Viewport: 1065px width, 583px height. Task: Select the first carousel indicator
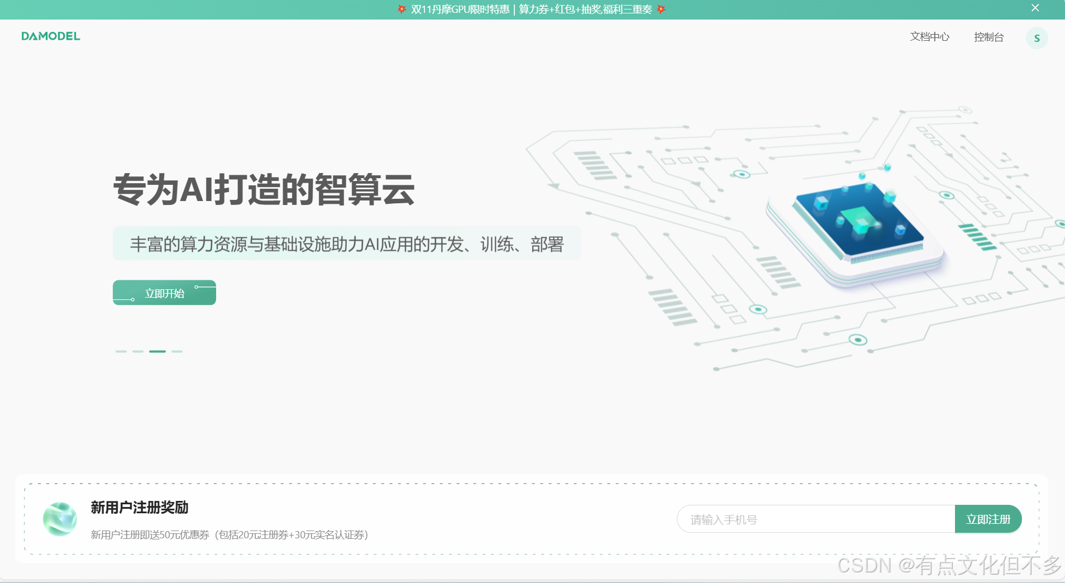[x=121, y=351]
